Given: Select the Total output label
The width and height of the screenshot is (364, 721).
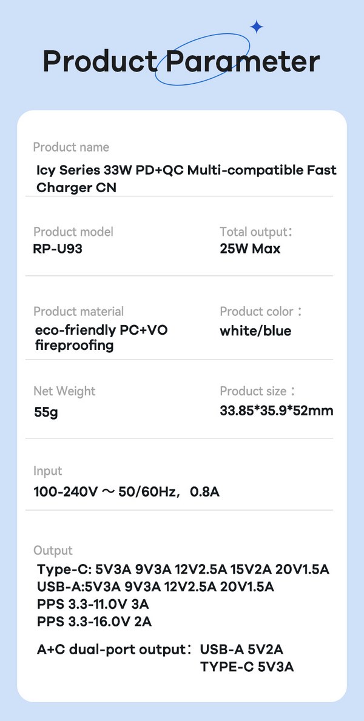Looking at the screenshot, I should pyautogui.click(x=256, y=232).
